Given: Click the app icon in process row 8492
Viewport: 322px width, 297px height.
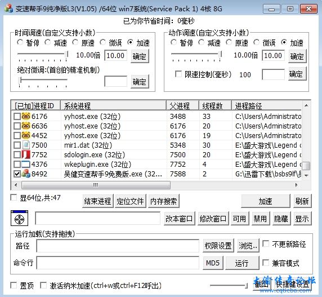Looking at the screenshot, I should tap(26, 174).
